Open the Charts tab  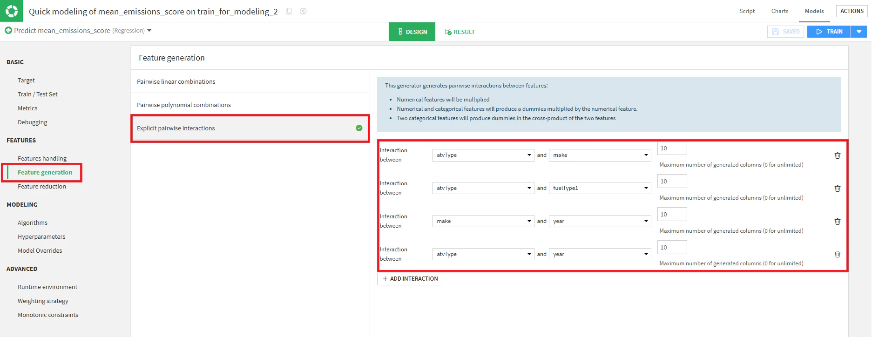pos(780,11)
